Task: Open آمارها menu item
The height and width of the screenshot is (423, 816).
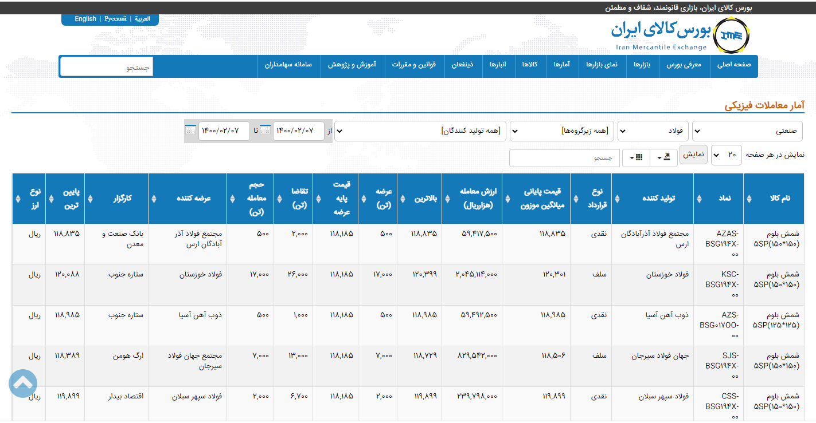Action: tap(561, 65)
